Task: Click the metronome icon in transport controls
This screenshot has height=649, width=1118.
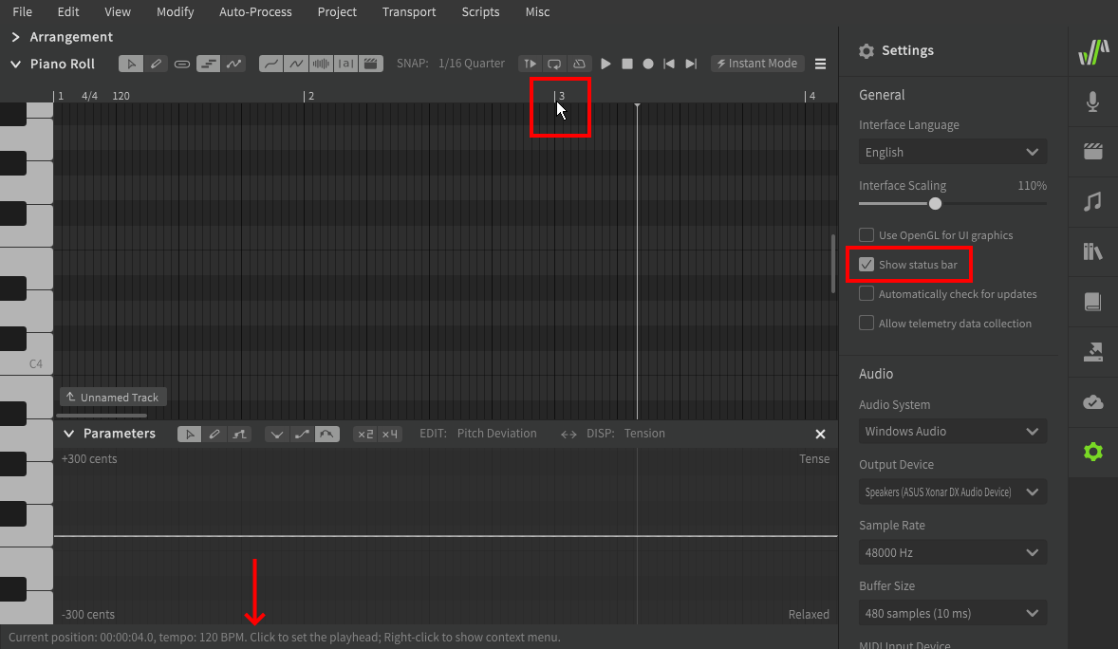Action: pyautogui.click(x=578, y=64)
